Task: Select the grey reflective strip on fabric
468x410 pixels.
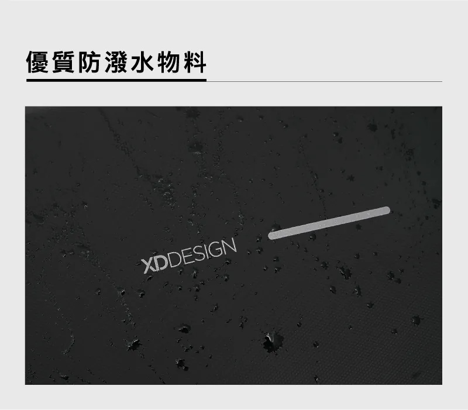Action: (x=329, y=223)
